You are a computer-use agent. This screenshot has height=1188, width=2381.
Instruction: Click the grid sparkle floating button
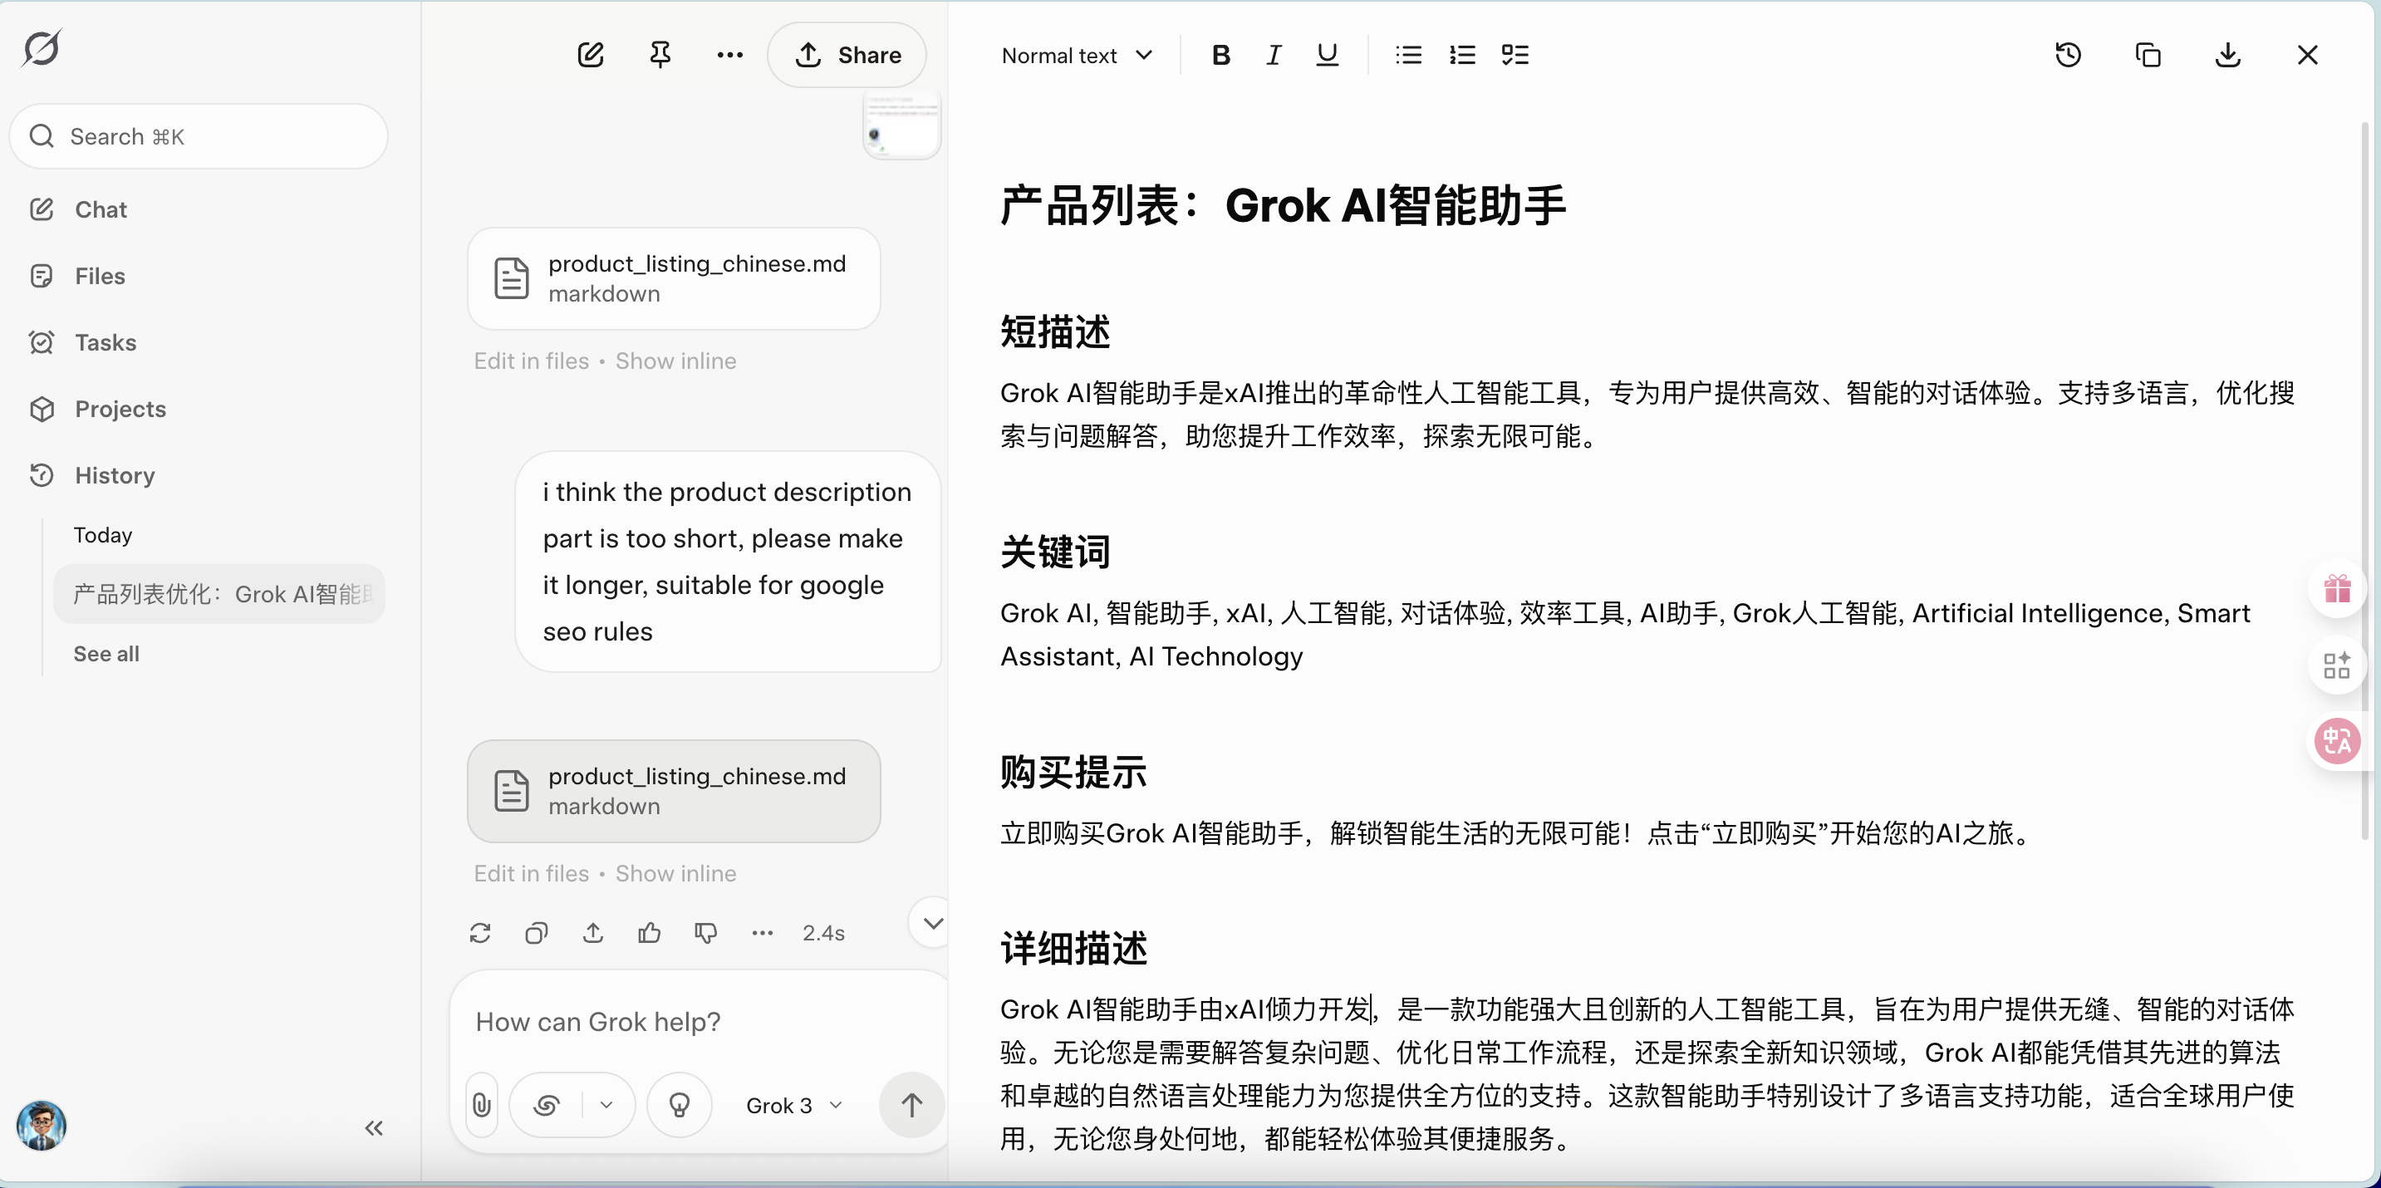point(2338,665)
